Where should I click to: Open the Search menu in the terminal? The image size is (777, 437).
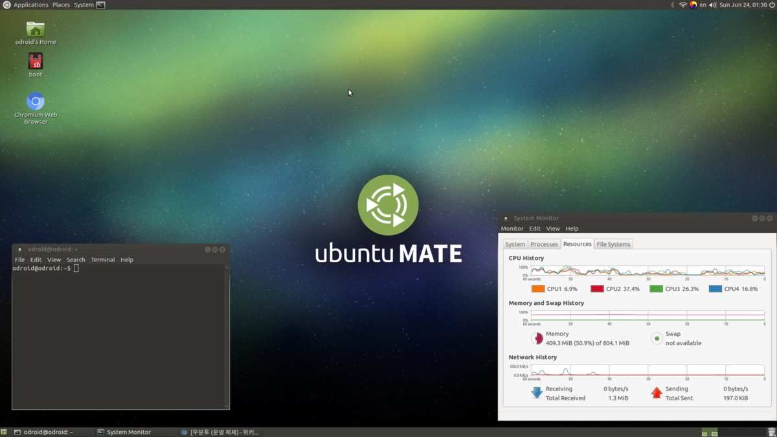coord(76,260)
